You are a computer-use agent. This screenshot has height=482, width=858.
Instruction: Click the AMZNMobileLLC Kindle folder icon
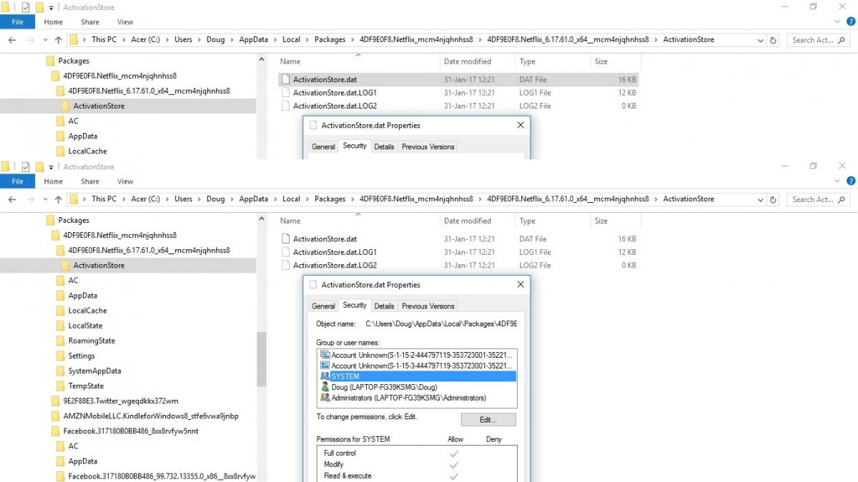56,416
